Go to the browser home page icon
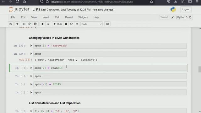This screenshot has width=201, height=113. [24, 2]
